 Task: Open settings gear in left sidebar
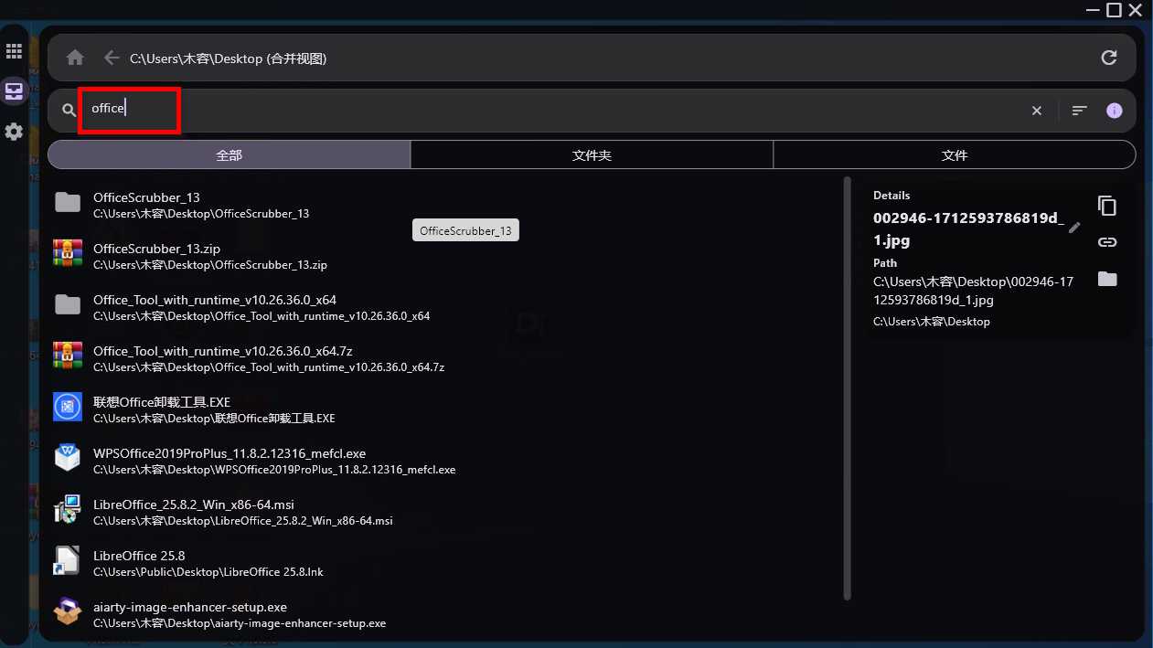[14, 132]
